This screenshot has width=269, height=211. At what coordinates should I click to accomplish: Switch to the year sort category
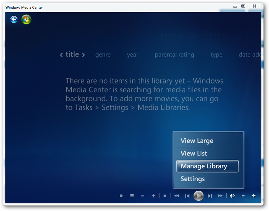tap(133, 55)
